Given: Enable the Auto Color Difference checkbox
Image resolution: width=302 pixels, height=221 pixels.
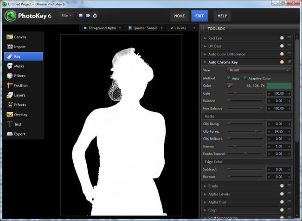Looking at the screenshot, I should [289, 54].
